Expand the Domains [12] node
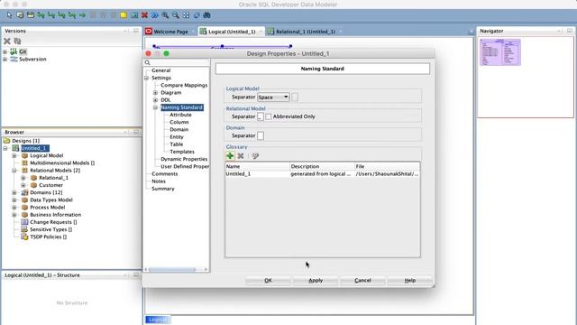The width and height of the screenshot is (577, 325). tap(14, 192)
